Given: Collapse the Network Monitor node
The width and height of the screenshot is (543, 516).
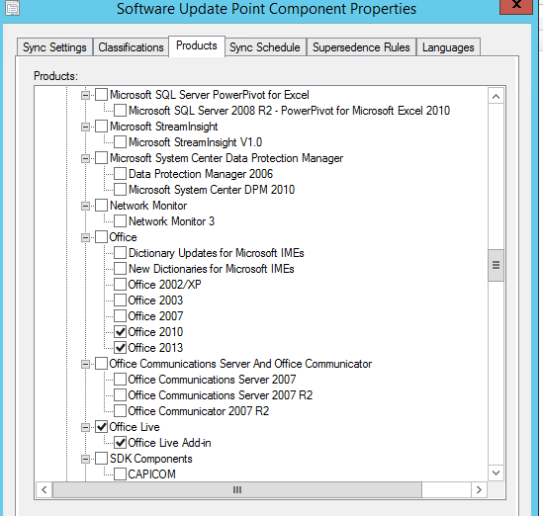Looking at the screenshot, I should click(85, 206).
